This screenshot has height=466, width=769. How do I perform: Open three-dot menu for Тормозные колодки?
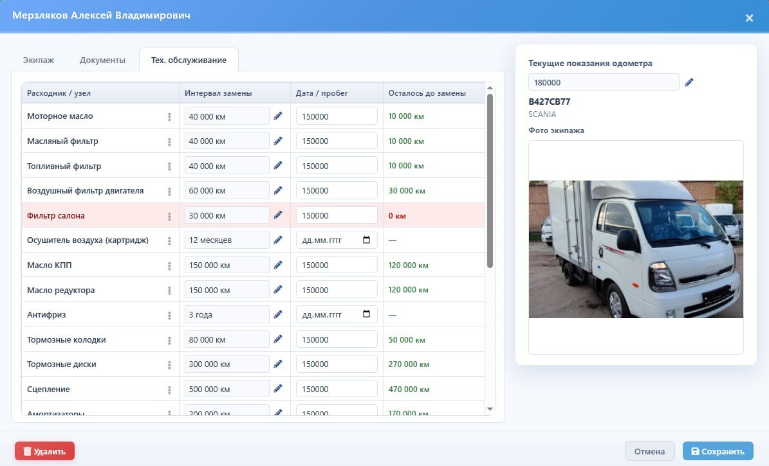click(169, 340)
